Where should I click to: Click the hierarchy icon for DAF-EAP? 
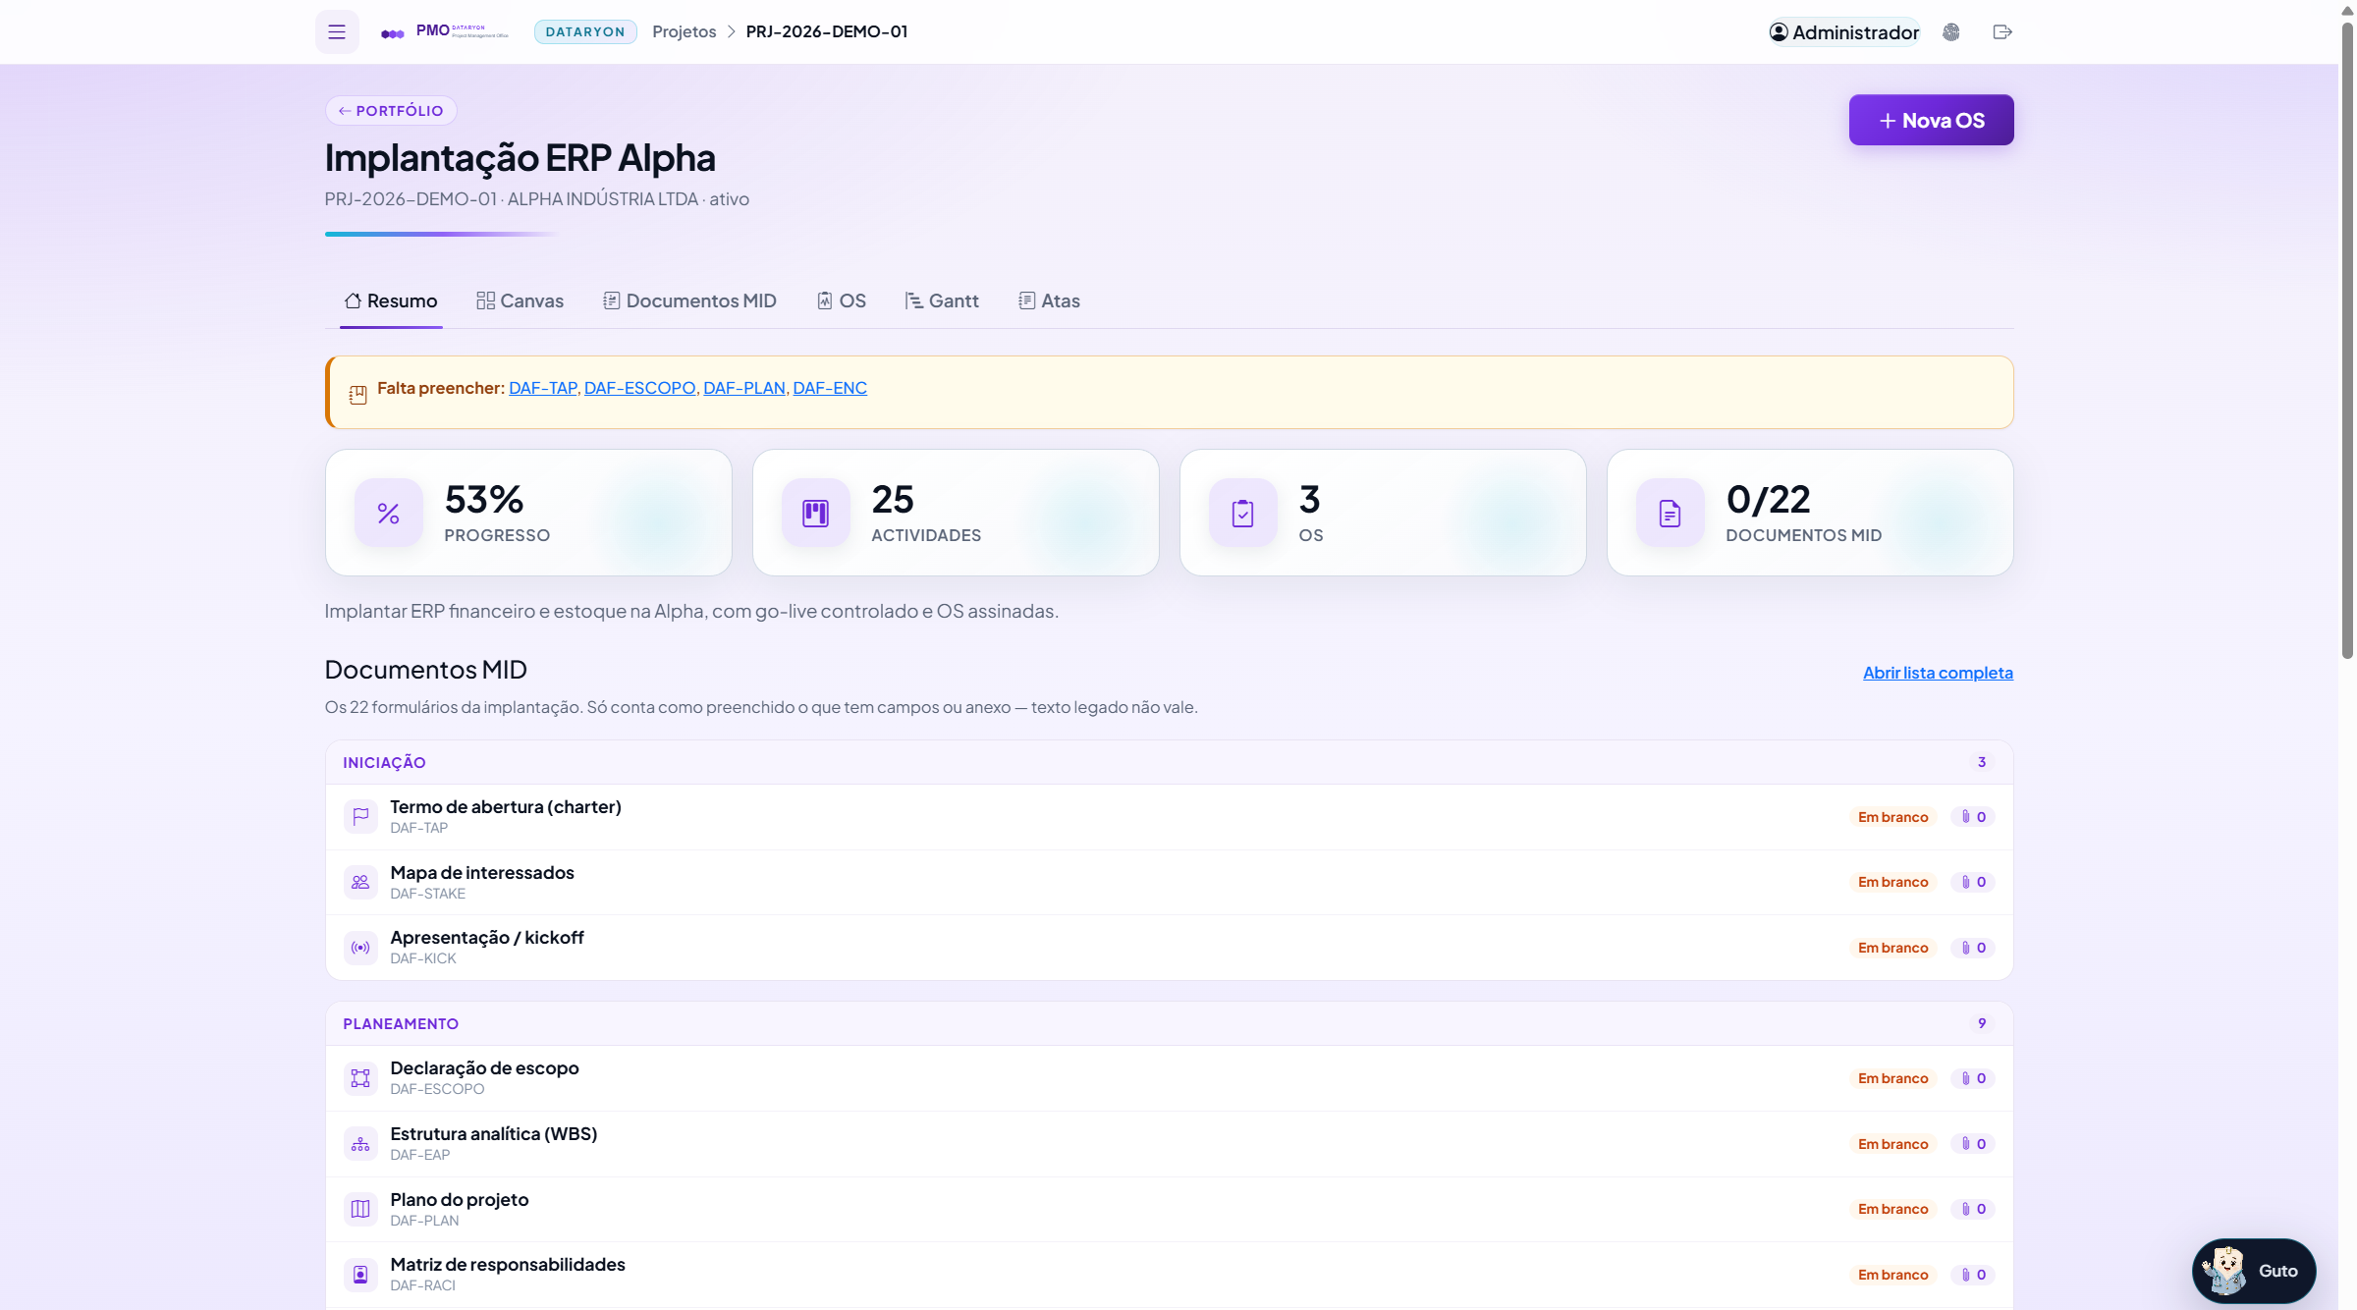[360, 1144]
